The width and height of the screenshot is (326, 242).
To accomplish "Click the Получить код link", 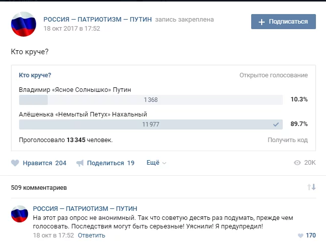I will [x=287, y=140].
